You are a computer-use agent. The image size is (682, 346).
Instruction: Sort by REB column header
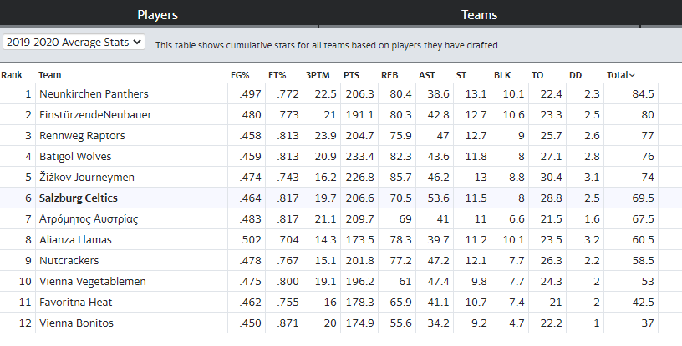click(389, 75)
